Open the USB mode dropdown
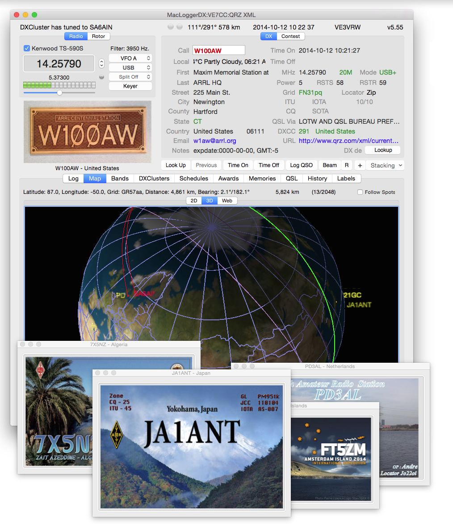 pos(130,67)
